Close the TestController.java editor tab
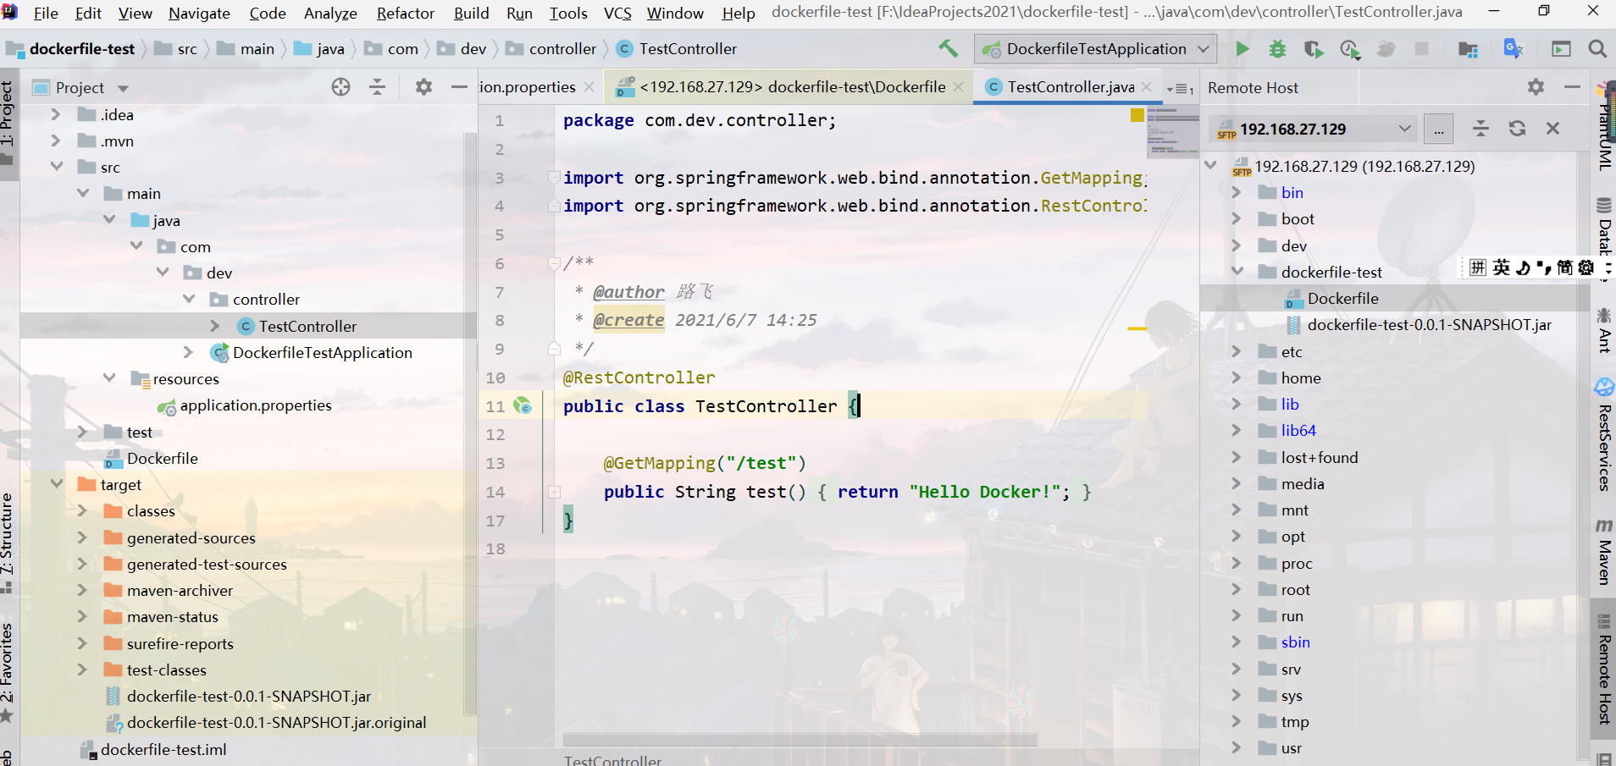 [x=1146, y=87]
